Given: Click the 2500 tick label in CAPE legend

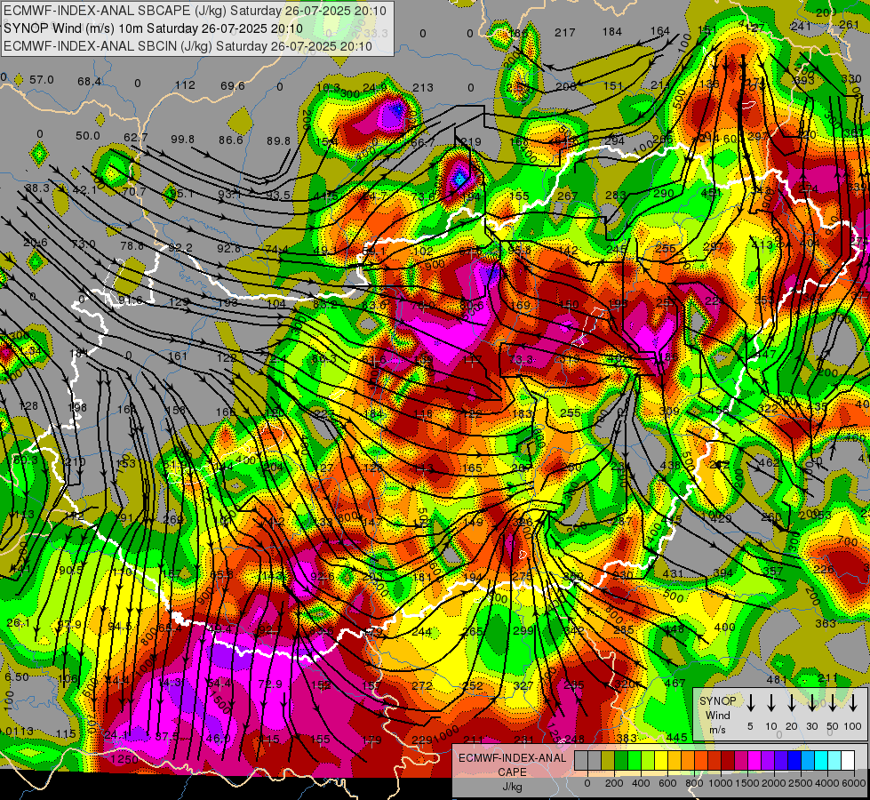Looking at the screenshot, I should click(x=801, y=783).
